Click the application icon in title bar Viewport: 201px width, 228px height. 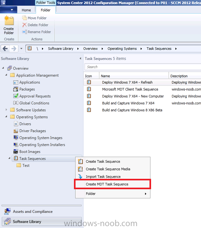point(3,3)
